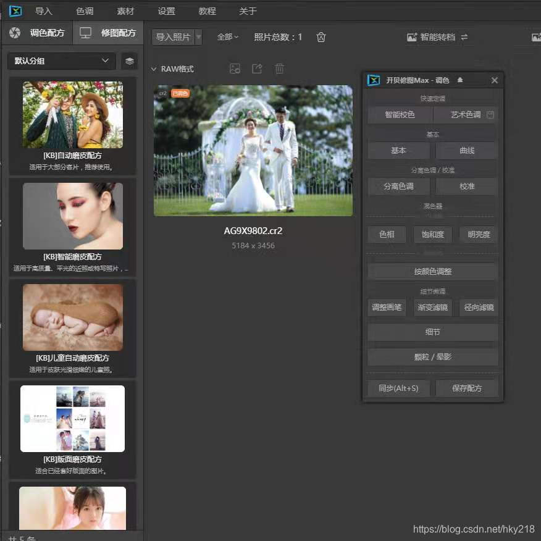Click the pin icon in 开贝修图Max panel title

coord(460,80)
